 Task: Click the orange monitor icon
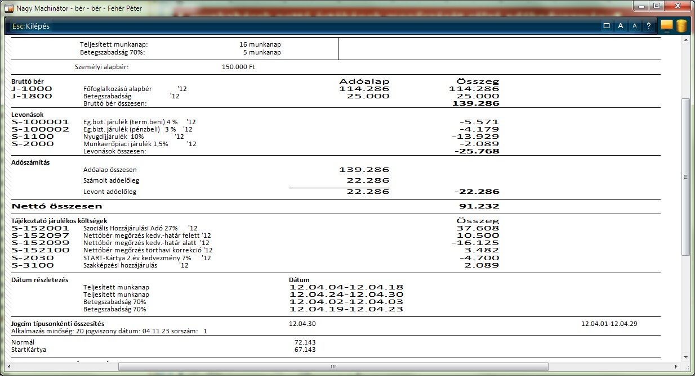click(667, 26)
